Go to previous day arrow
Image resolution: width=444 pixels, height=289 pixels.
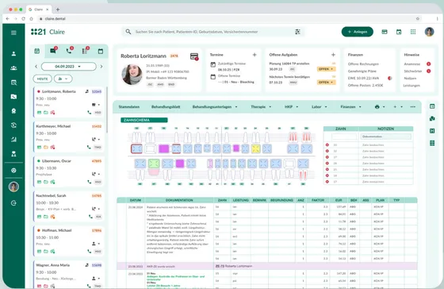coord(36,67)
